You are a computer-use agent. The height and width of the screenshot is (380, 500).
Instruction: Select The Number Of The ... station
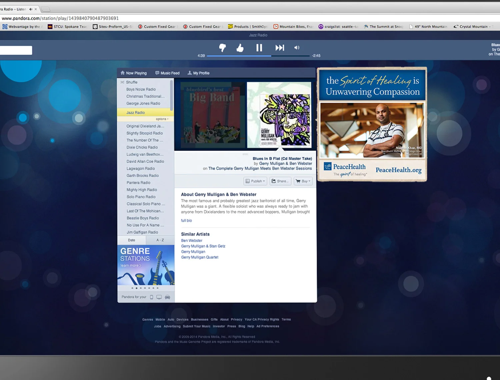145,140
